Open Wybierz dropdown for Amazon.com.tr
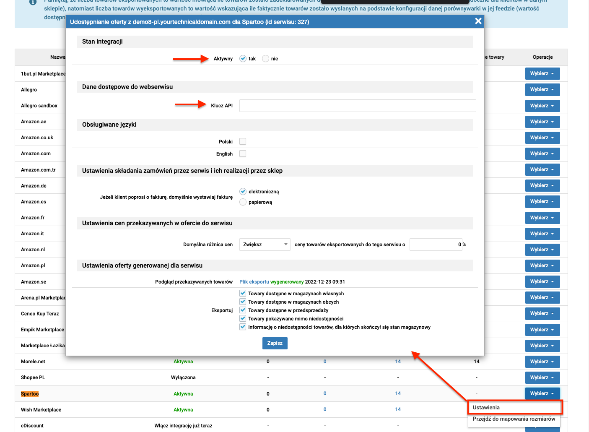This screenshot has width=589, height=432. pyautogui.click(x=542, y=169)
